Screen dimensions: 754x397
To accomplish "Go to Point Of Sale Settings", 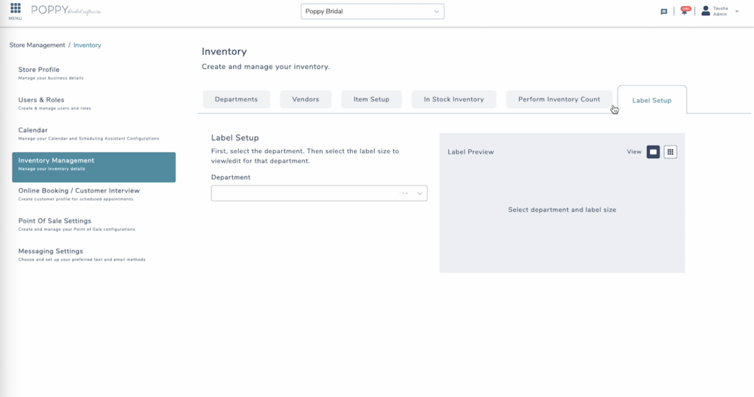I will (54, 221).
